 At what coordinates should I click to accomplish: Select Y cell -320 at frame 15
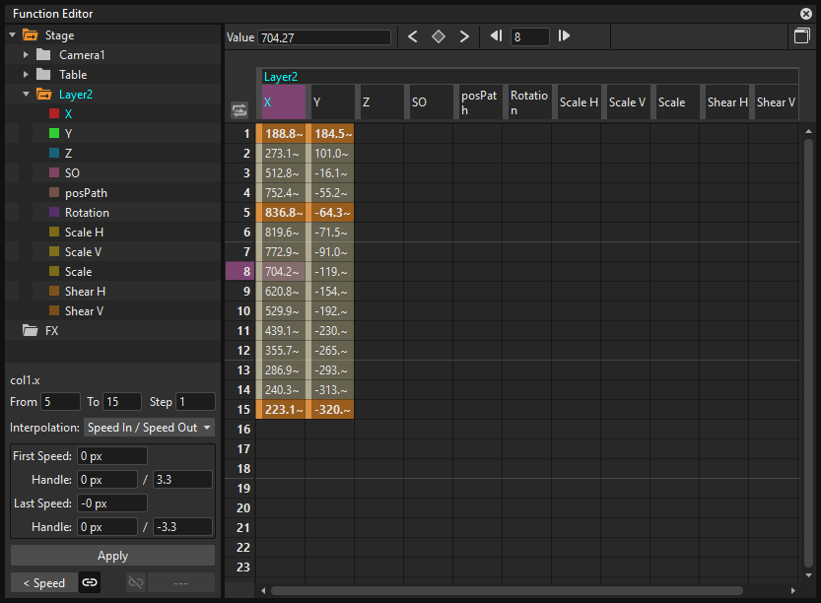coord(332,409)
